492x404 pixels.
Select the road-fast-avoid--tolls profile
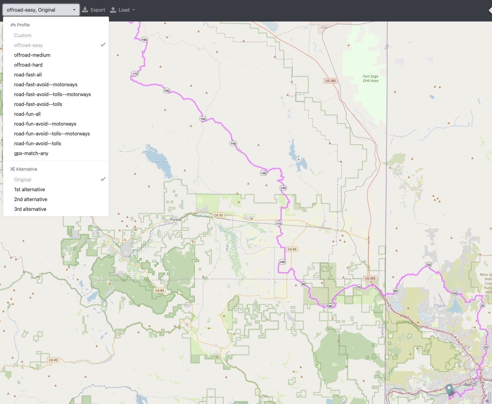pos(56,104)
